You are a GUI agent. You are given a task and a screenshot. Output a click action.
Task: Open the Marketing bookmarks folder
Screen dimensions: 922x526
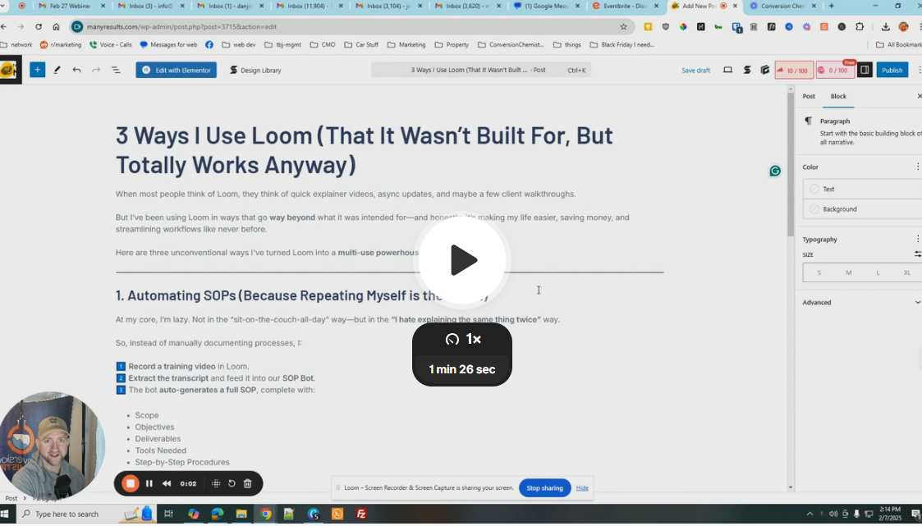click(406, 44)
